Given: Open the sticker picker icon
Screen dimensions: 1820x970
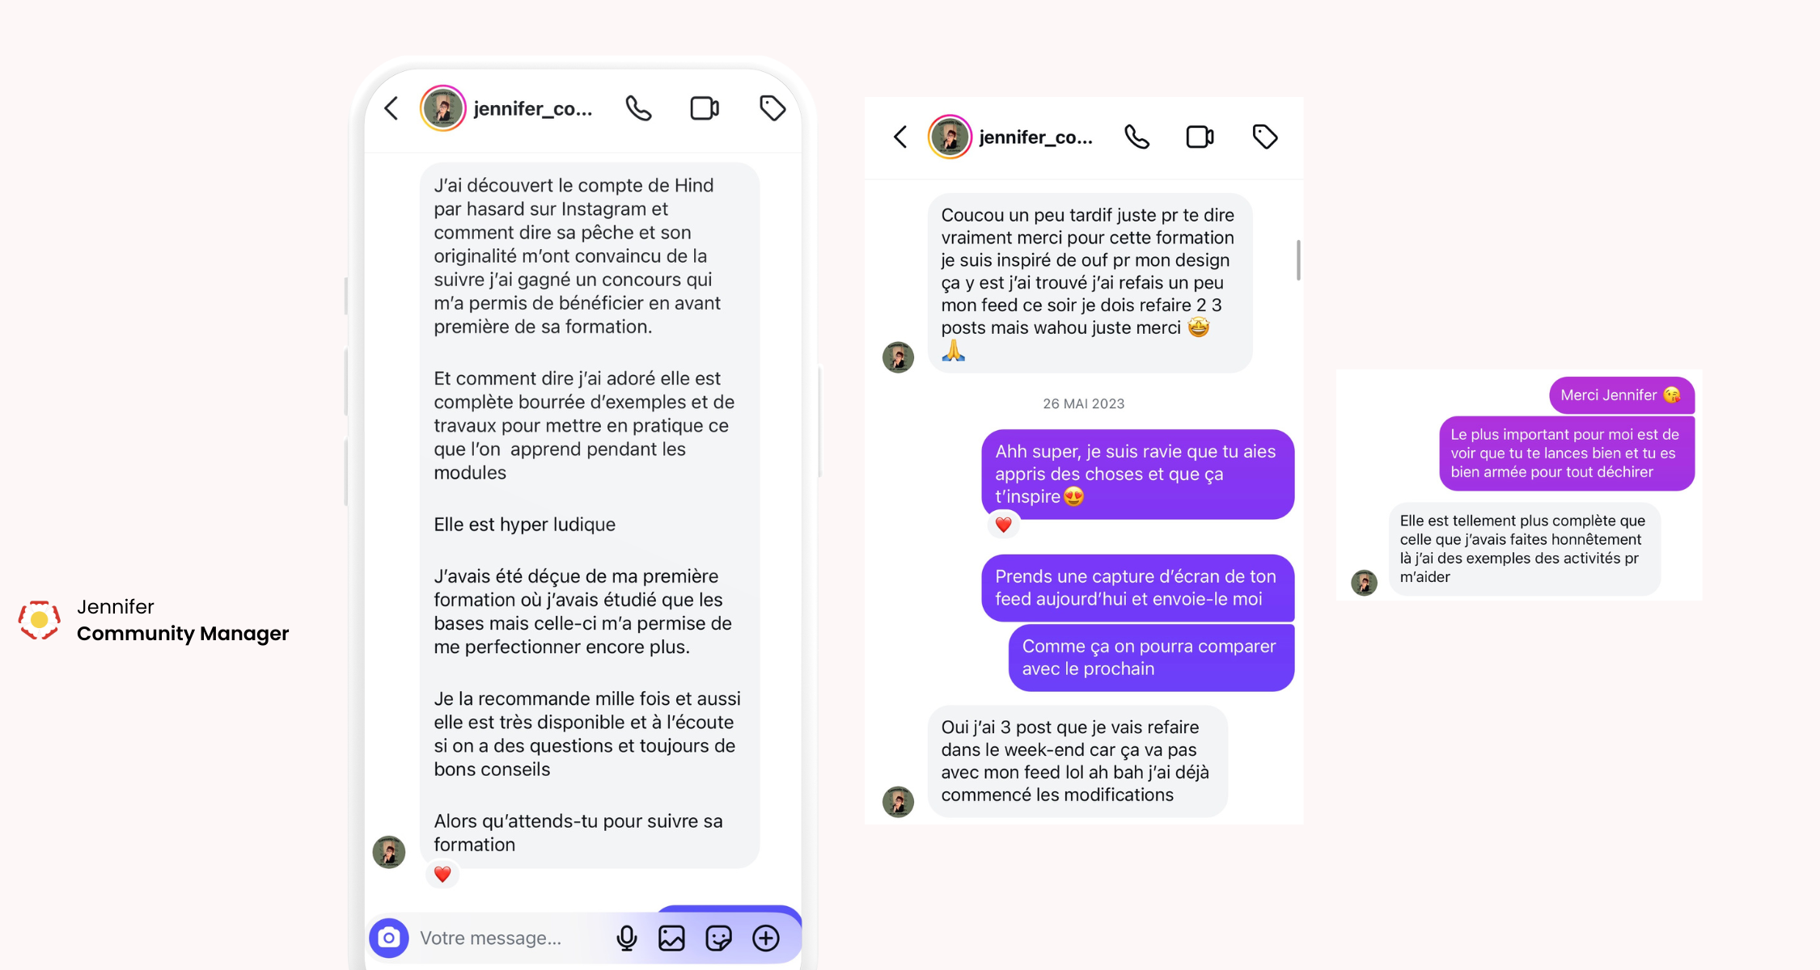Looking at the screenshot, I should pyautogui.click(x=718, y=938).
